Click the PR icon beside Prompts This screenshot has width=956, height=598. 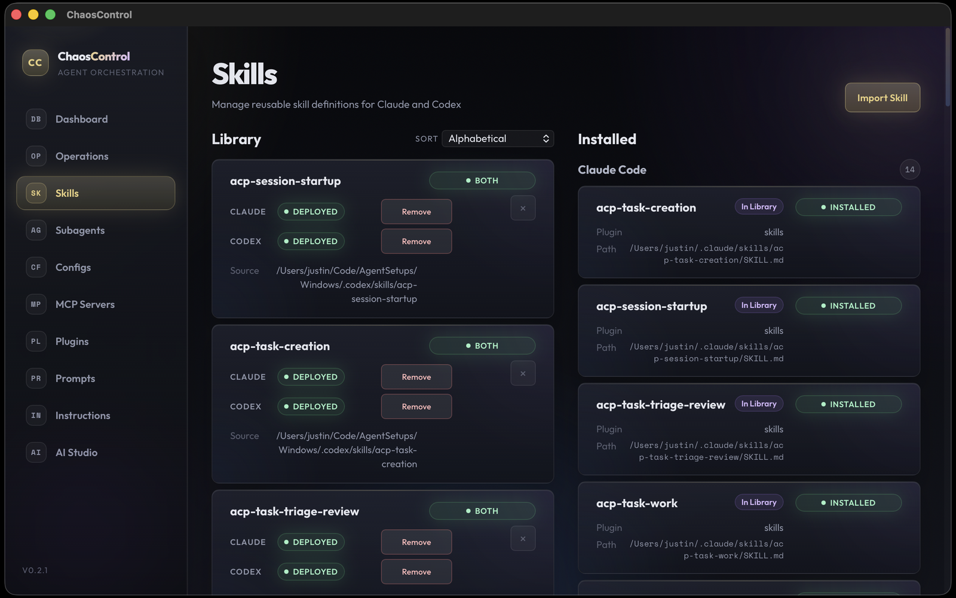[36, 379]
